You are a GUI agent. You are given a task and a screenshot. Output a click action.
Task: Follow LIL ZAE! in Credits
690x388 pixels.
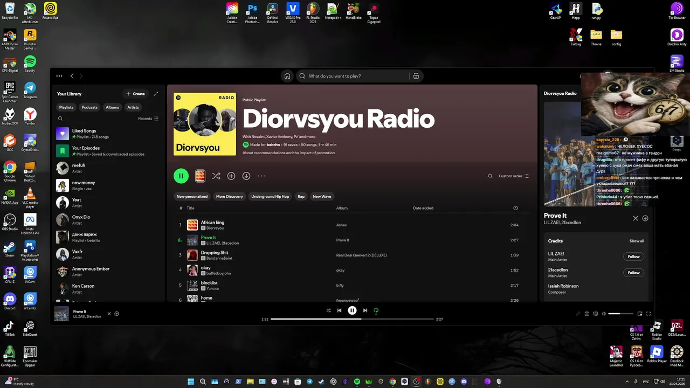(x=633, y=257)
